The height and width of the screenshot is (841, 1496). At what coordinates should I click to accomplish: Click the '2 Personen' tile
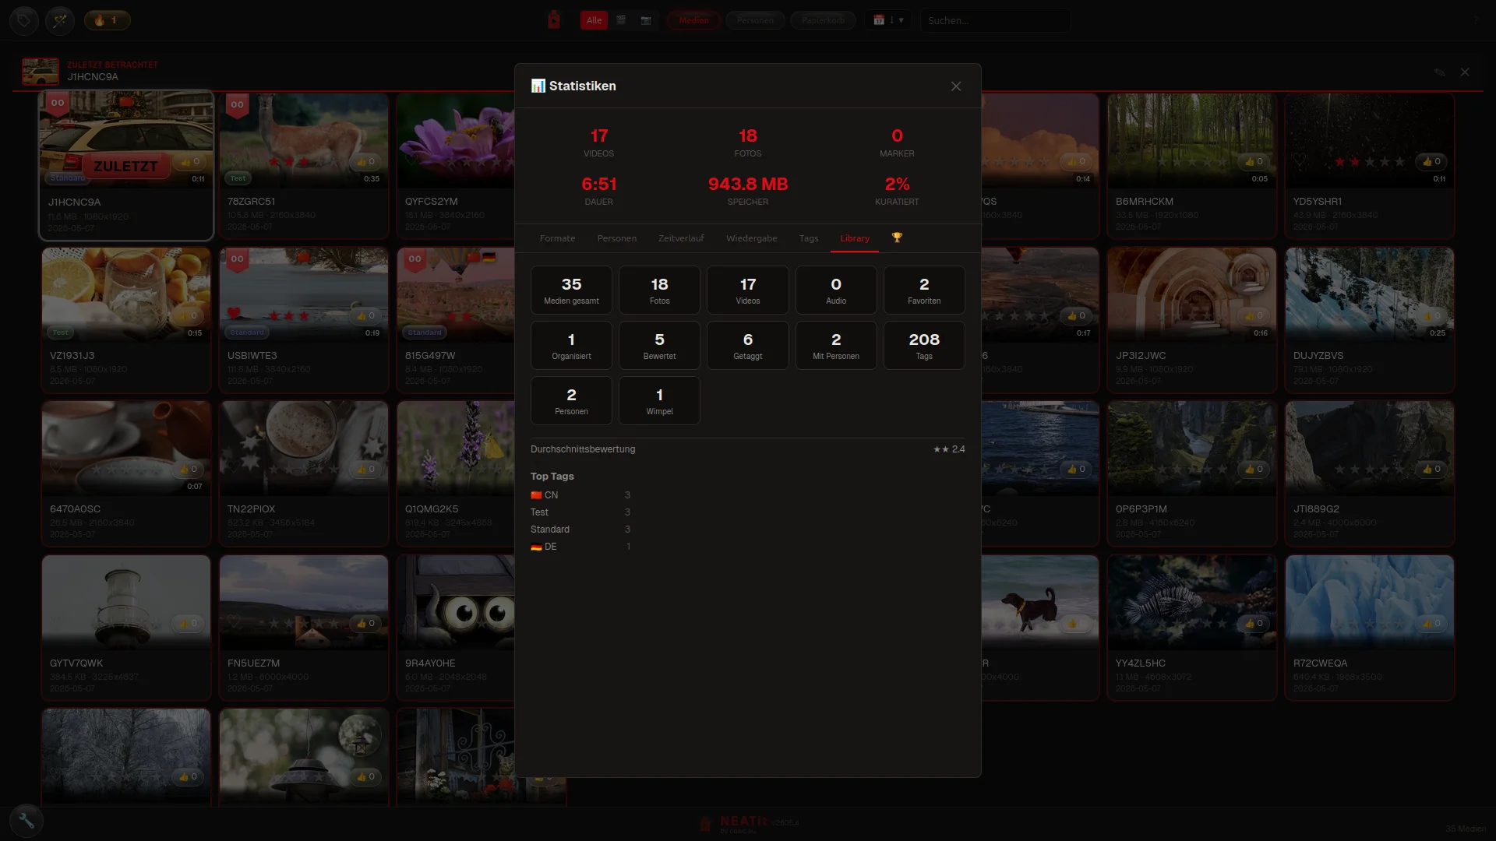[x=571, y=400]
